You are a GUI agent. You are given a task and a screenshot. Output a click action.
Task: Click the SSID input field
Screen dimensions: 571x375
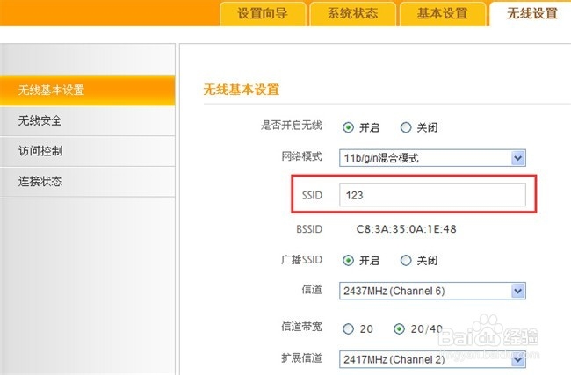click(x=432, y=195)
